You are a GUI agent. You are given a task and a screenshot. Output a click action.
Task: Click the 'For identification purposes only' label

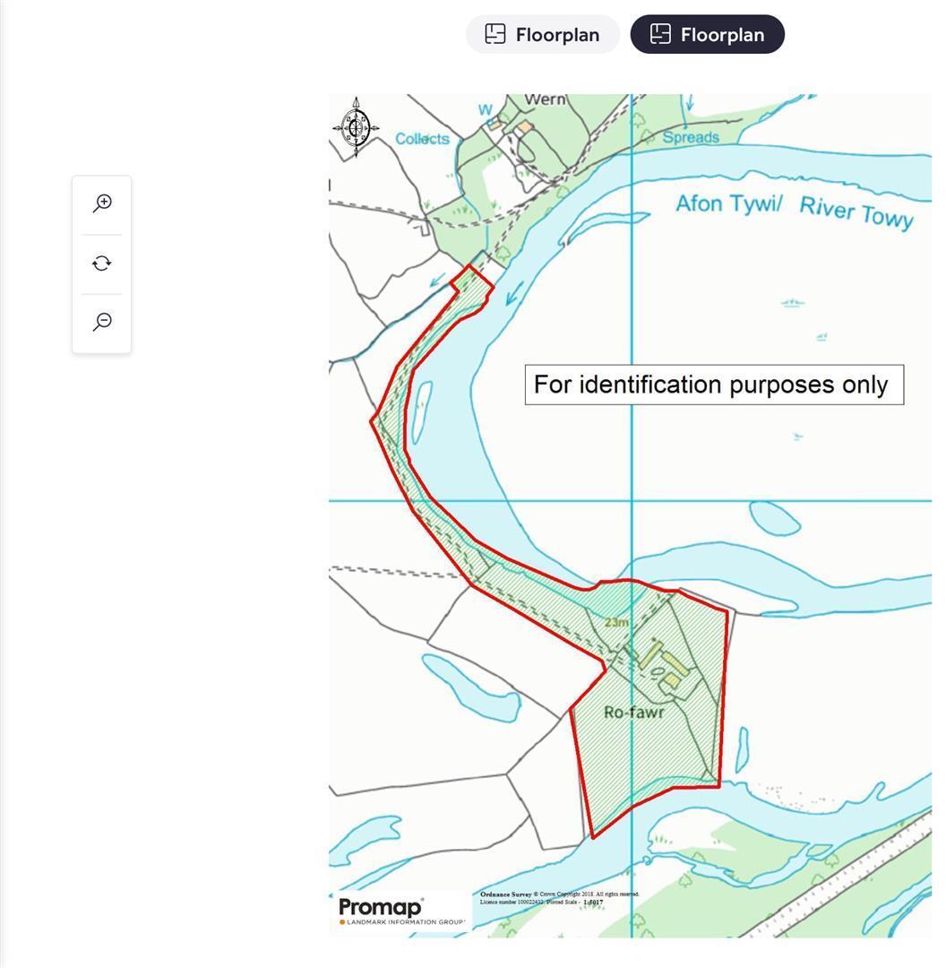(714, 385)
